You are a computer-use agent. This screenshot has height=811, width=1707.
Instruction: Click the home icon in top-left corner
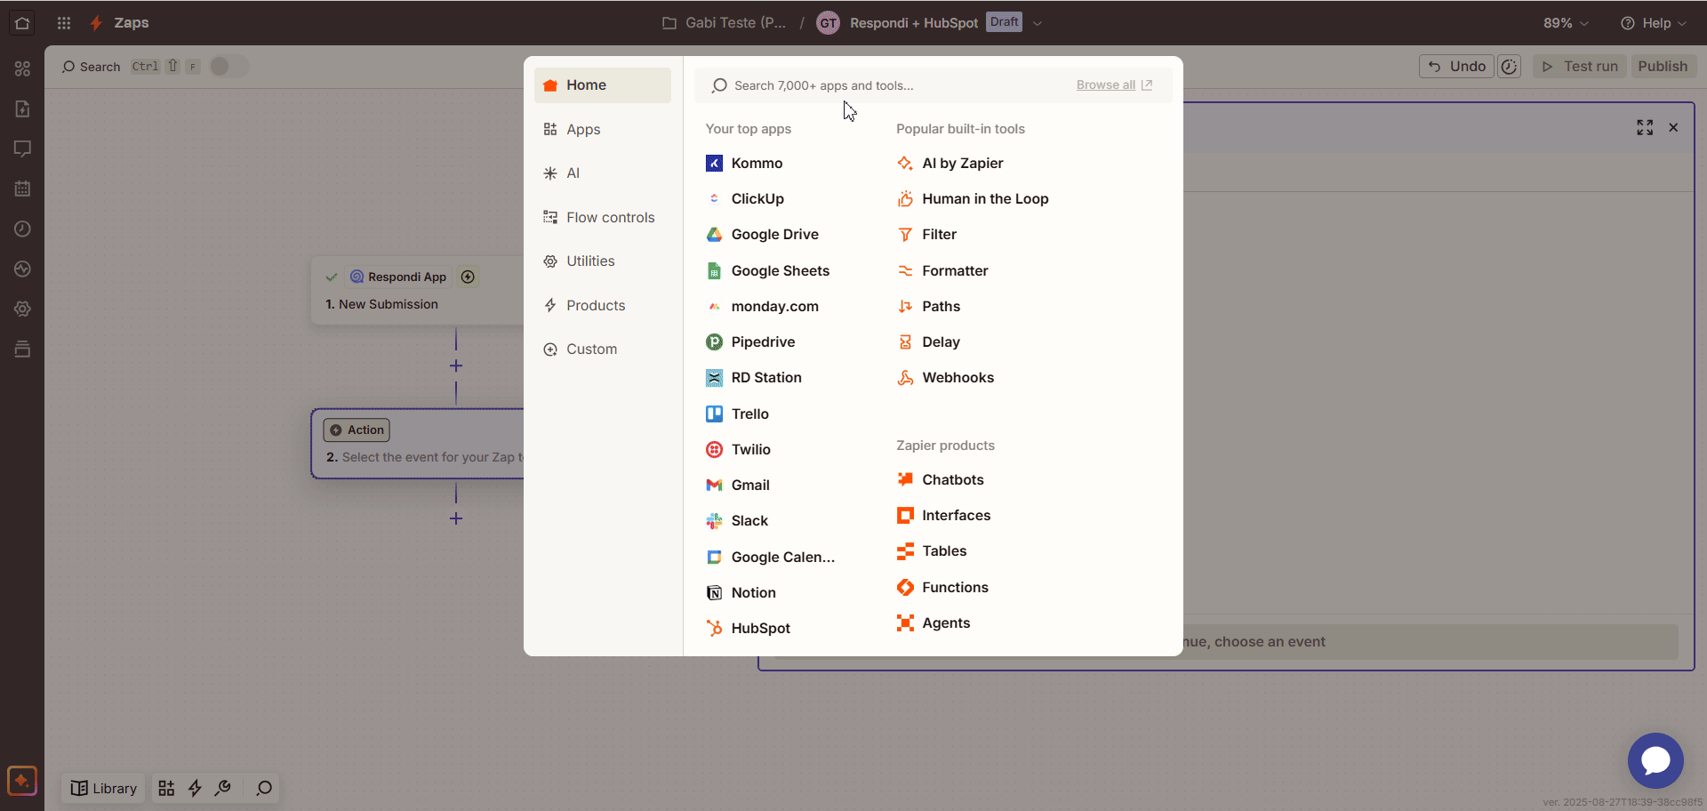pos(22,23)
